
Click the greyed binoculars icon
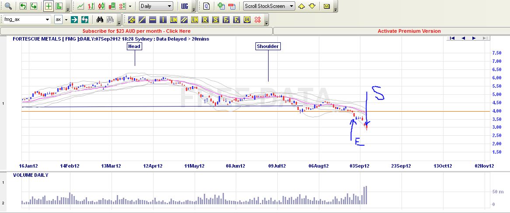[x=110, y=20]
